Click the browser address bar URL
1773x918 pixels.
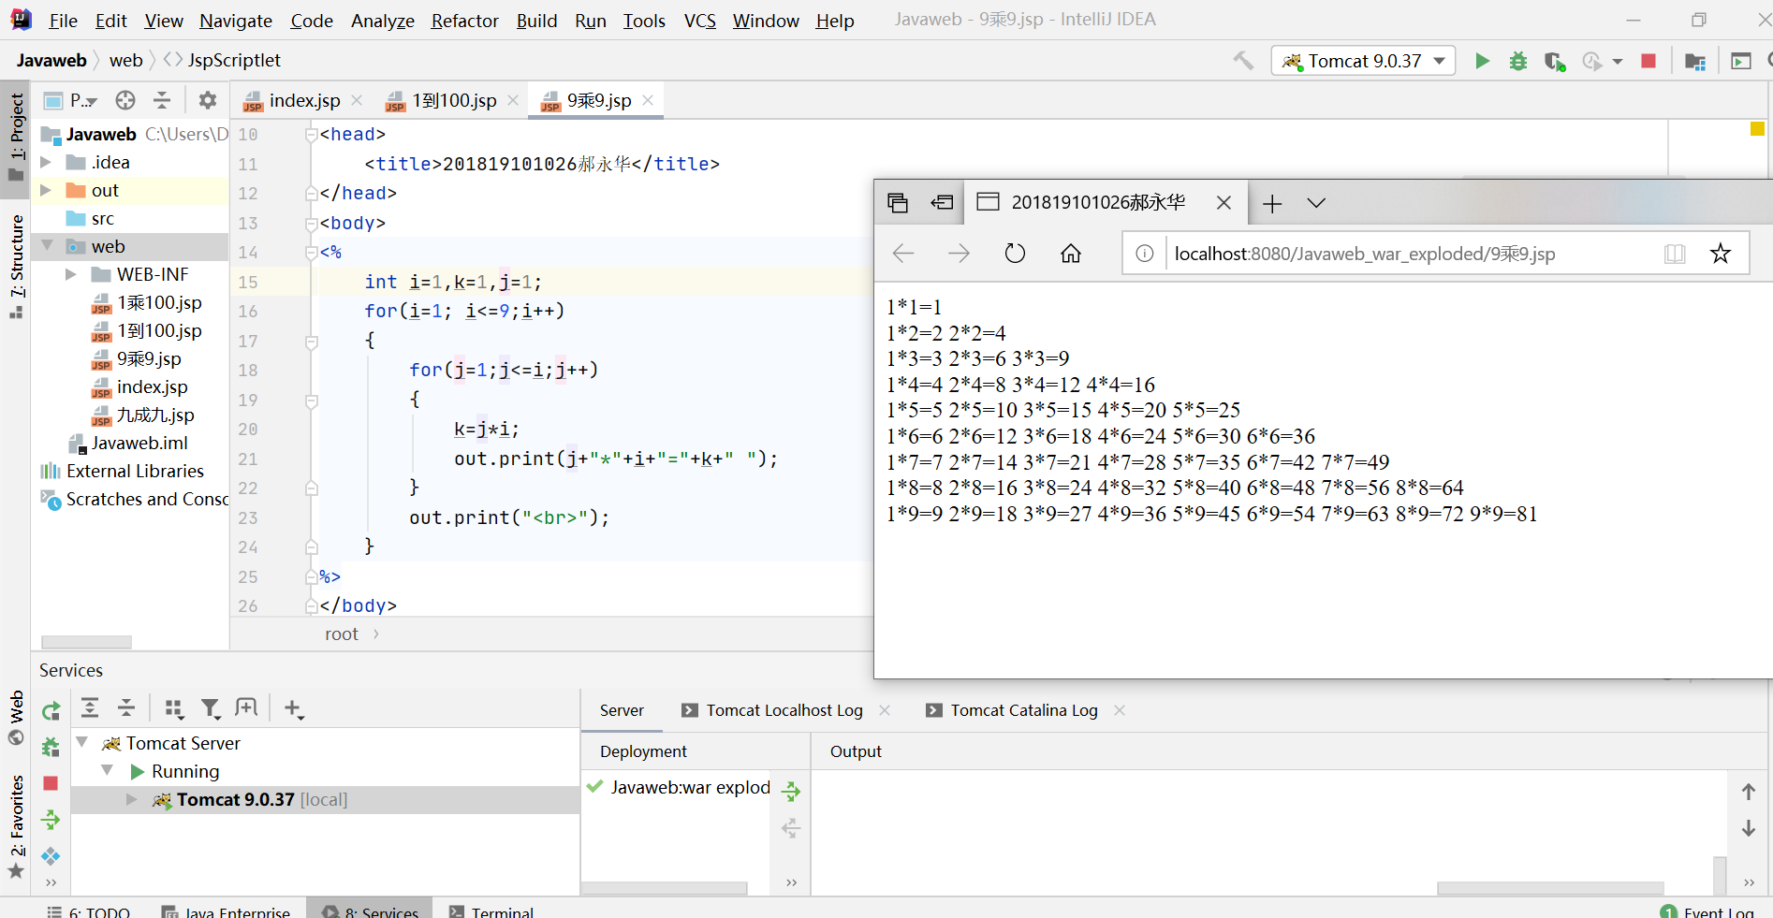1364,254
